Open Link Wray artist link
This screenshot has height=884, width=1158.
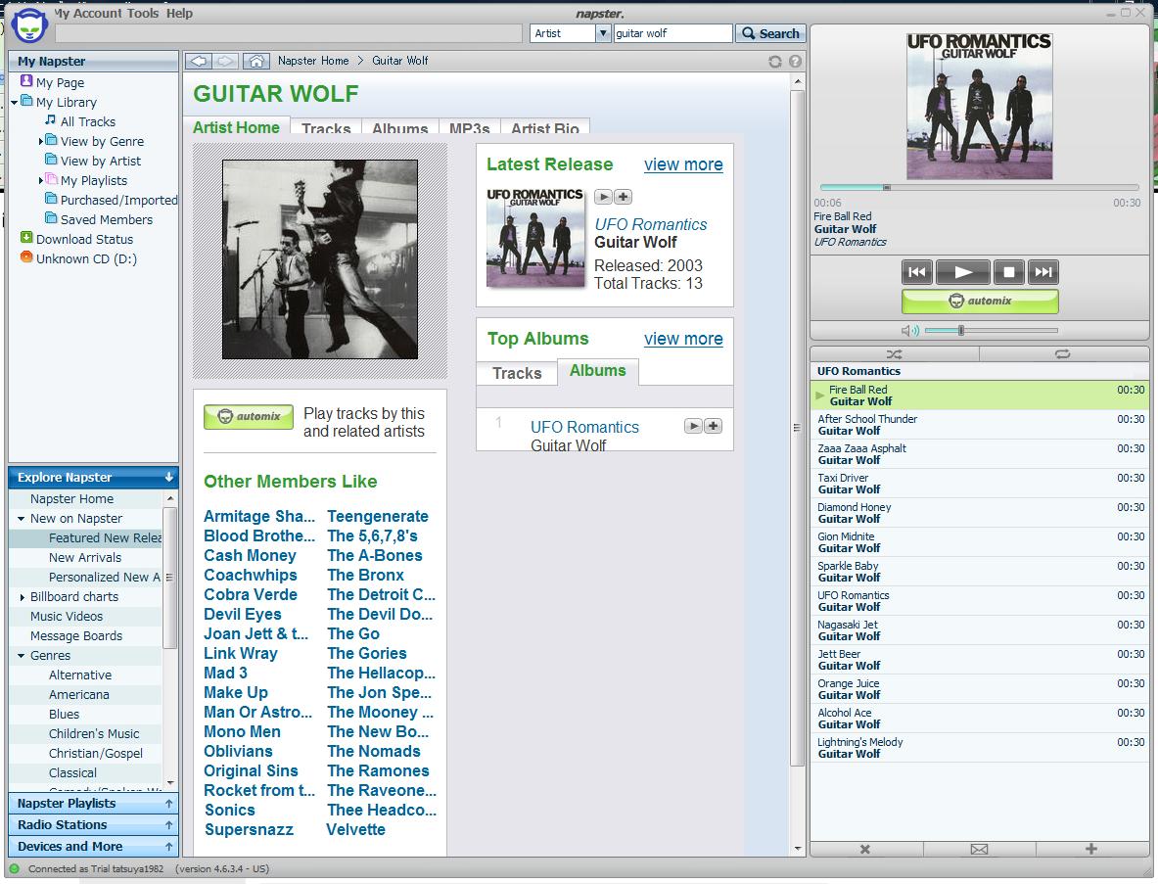[241, 654]
